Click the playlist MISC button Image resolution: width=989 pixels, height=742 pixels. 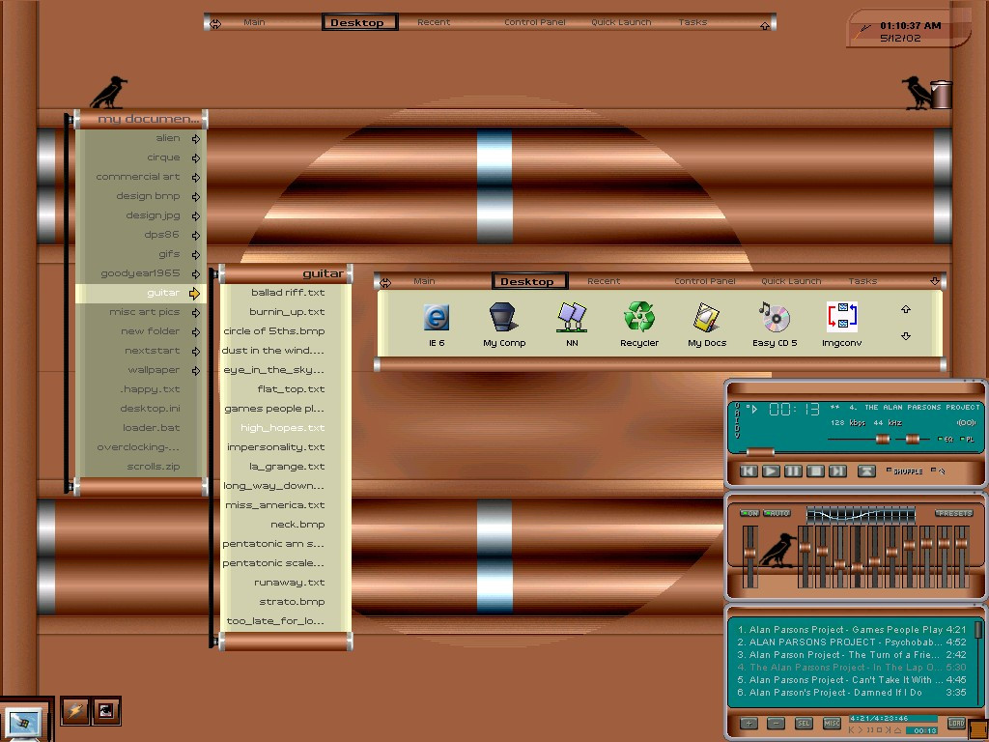coord(832,723)
